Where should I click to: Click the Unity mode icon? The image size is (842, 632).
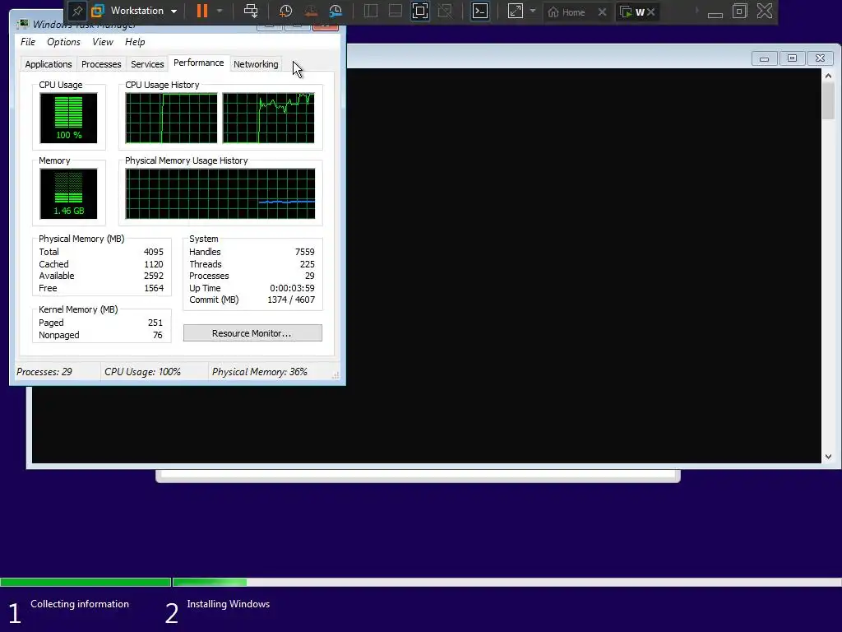[445, 11]
